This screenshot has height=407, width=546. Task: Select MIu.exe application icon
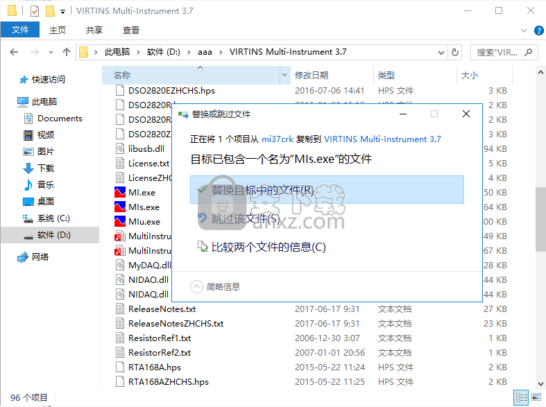tap(120, 222)
